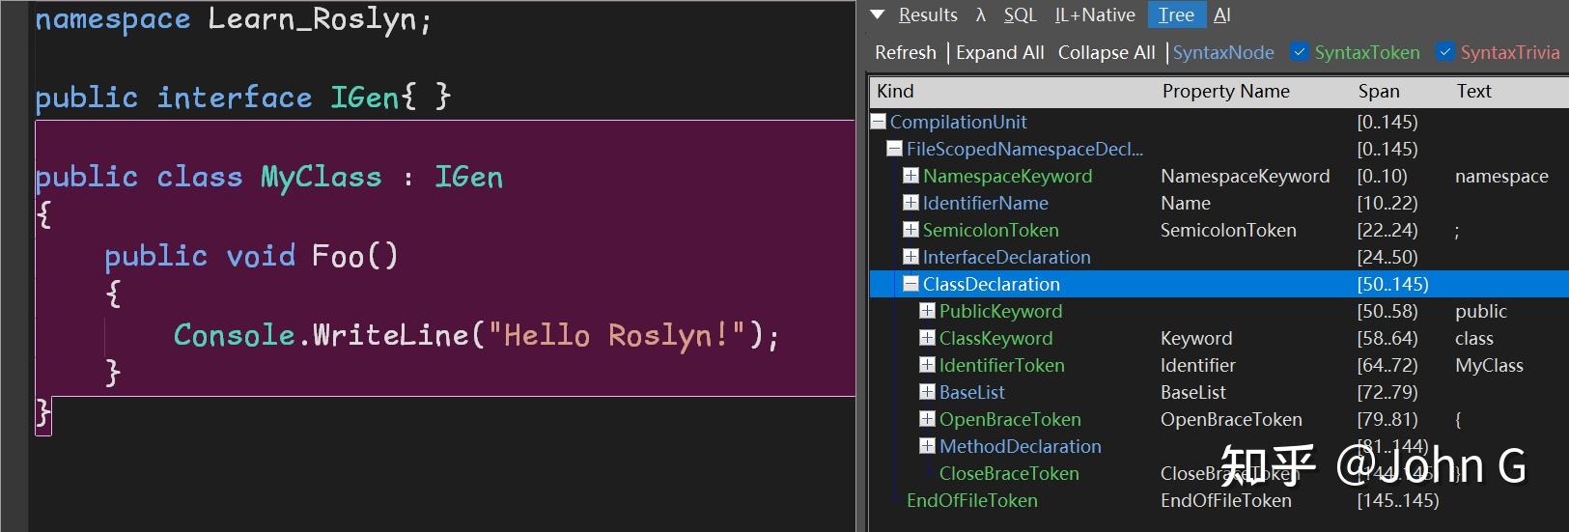The width and height of the screenshot is (1569, 532).
Task: Expand the IdentifierName node
Action: 911,203
